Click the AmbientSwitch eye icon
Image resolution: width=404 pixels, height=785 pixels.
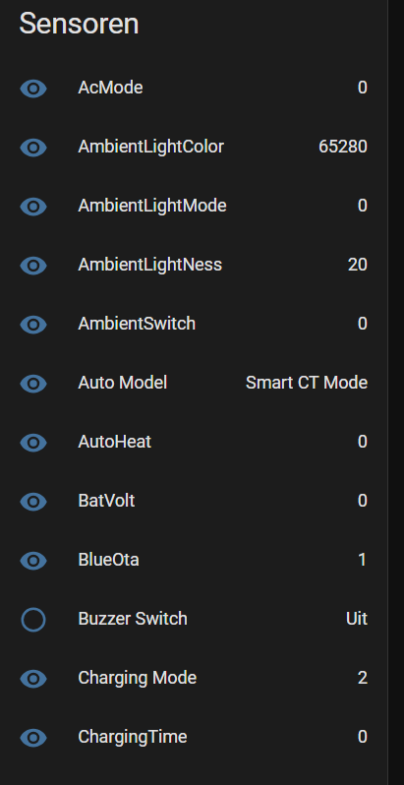pos(33,325)
